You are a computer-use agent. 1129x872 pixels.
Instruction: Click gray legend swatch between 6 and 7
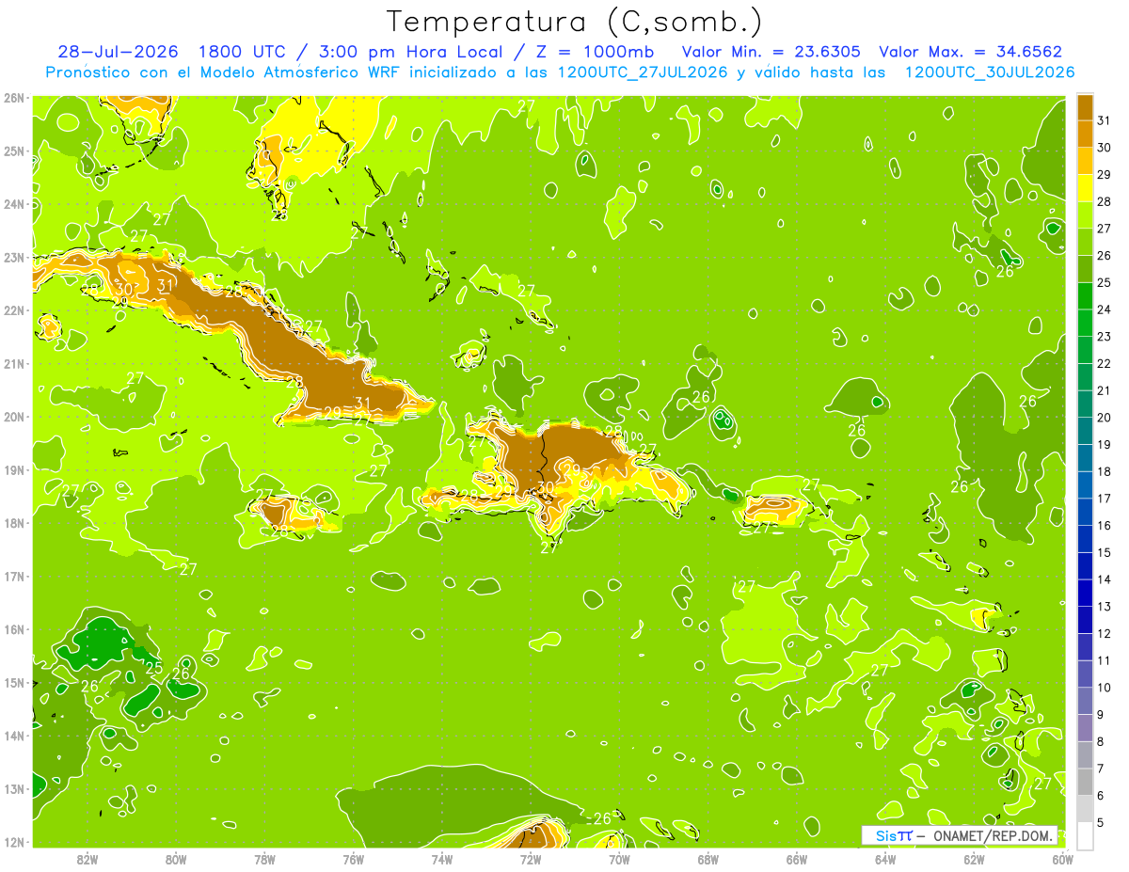click(1085, 782)
